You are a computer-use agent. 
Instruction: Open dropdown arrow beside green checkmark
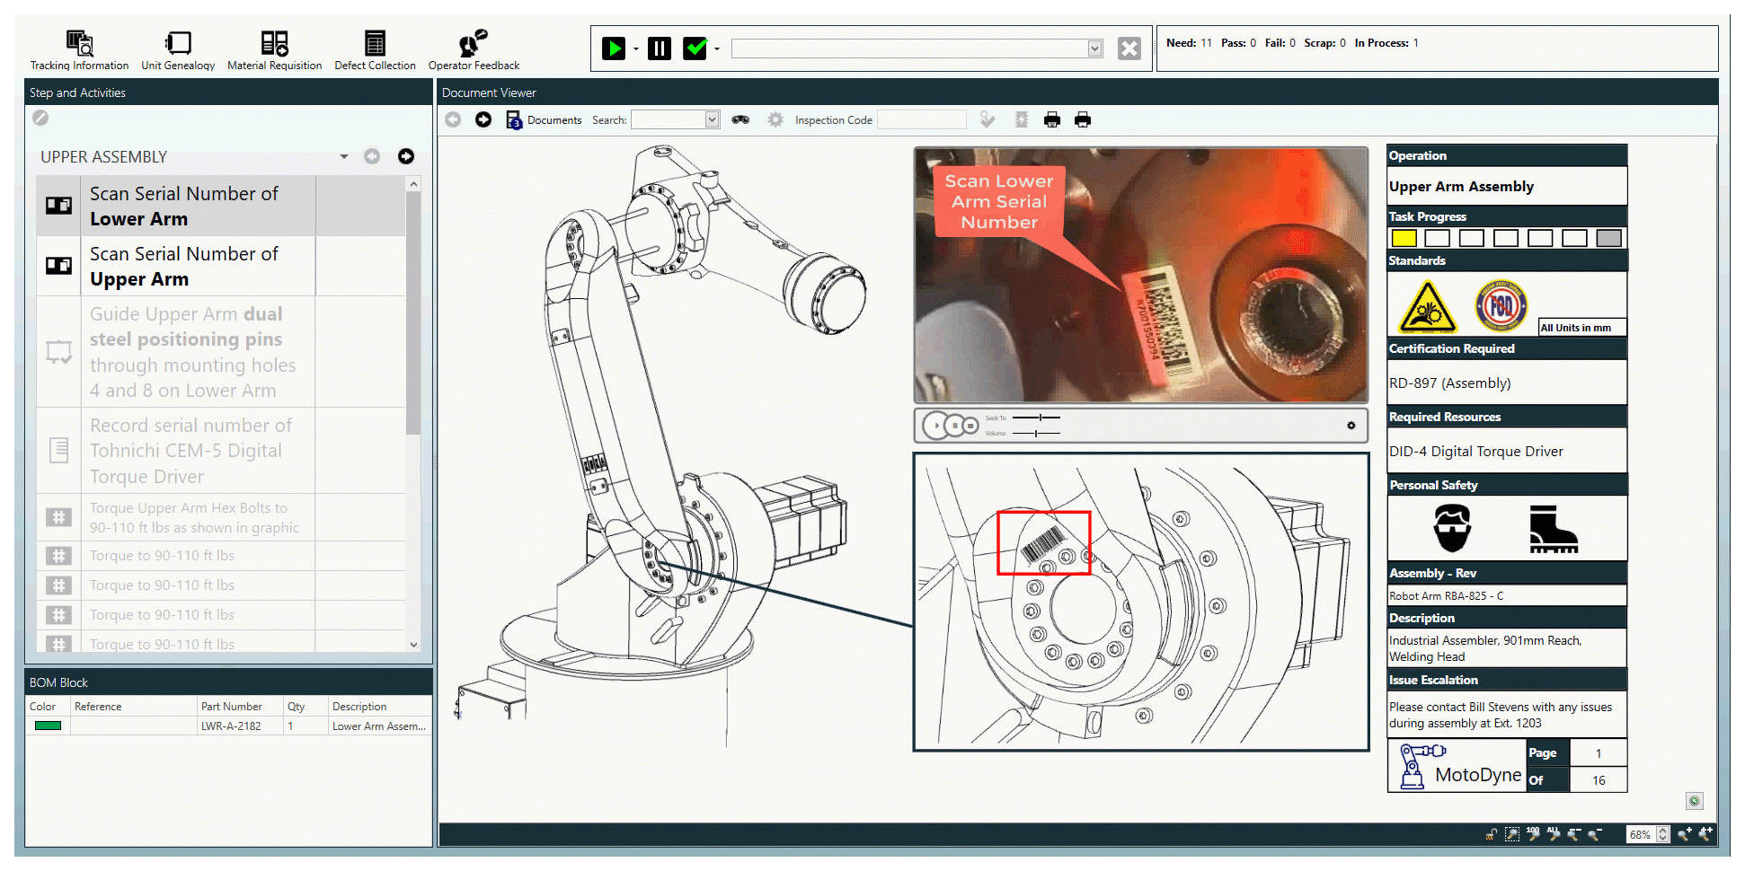(716, 49)
